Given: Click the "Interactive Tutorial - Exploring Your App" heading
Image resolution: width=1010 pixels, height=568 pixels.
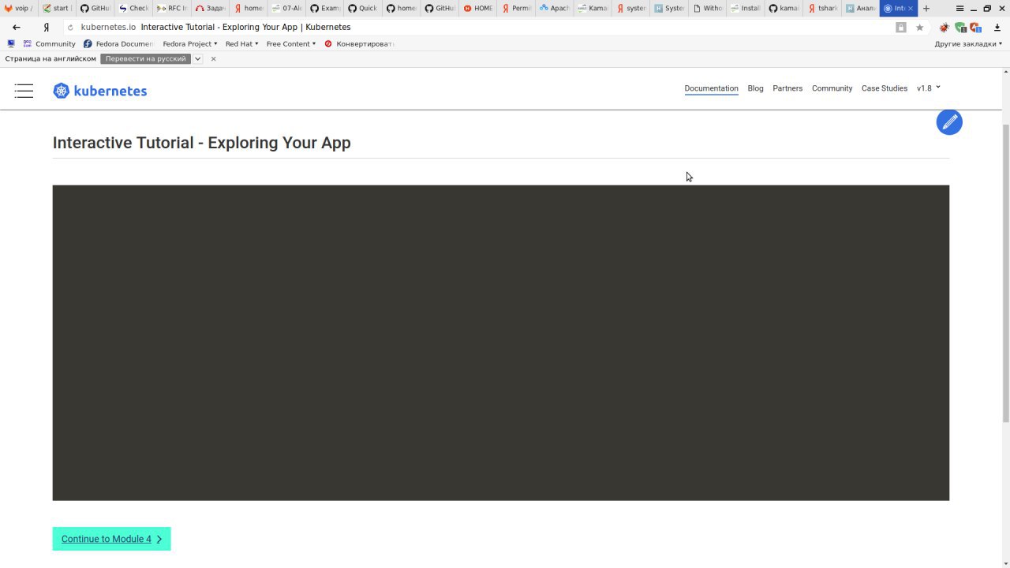Looking at the screenshot, I should [201, 143].
